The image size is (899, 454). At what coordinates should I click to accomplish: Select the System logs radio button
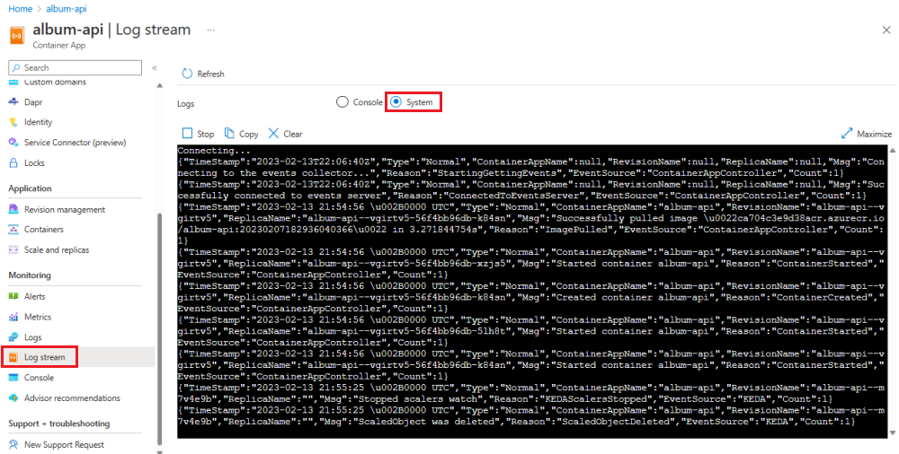[396, 102]
